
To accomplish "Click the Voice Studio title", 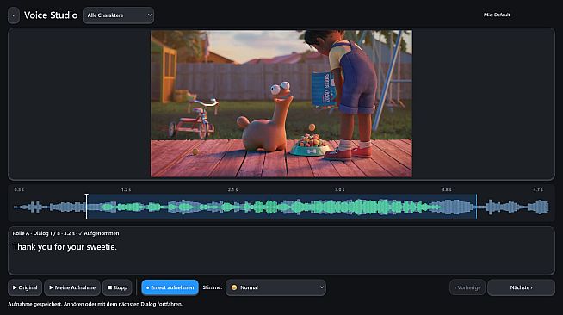I will click(x=51, y=15).
